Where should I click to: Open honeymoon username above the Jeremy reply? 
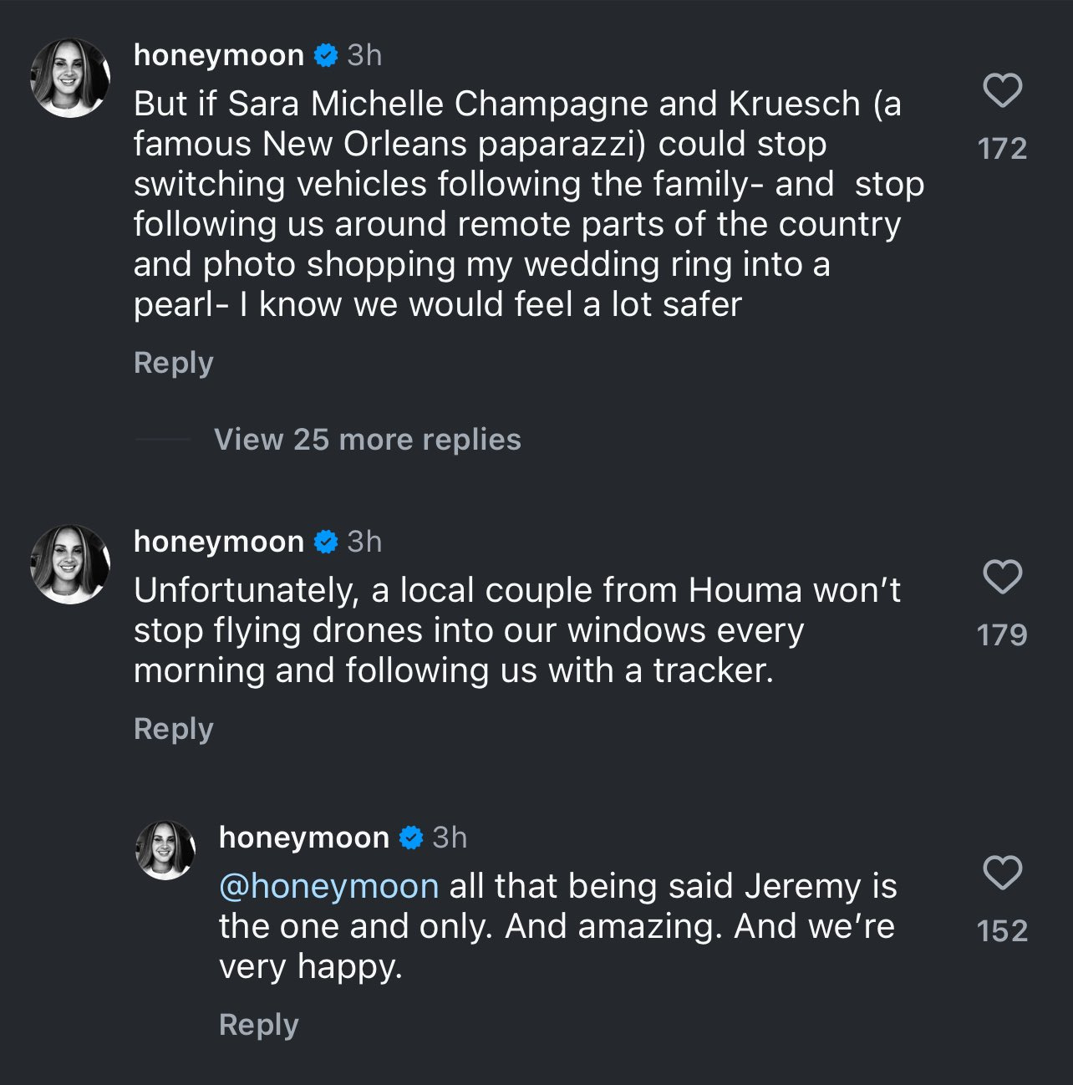[x=304, y=838]
